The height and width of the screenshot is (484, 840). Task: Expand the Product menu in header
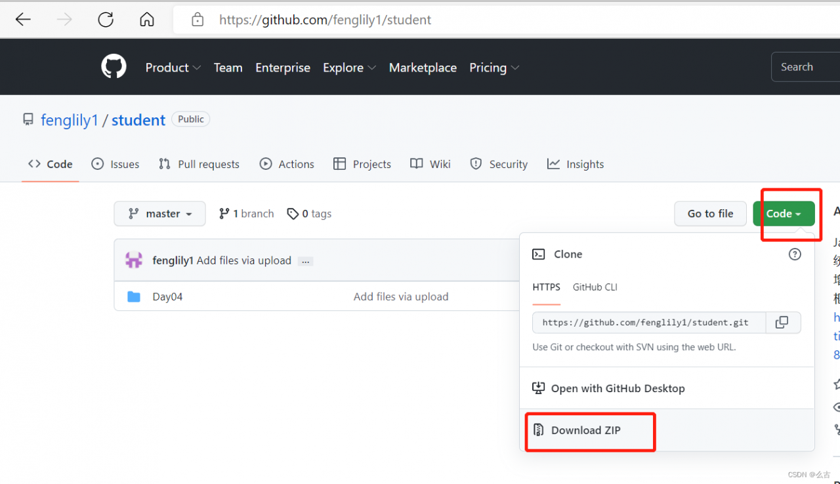pos(173,68)
